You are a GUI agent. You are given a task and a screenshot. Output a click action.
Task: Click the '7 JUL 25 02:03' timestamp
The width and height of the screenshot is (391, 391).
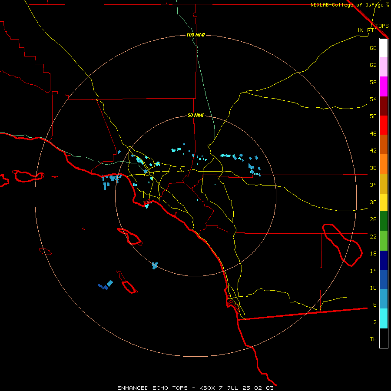pos(246,388)
